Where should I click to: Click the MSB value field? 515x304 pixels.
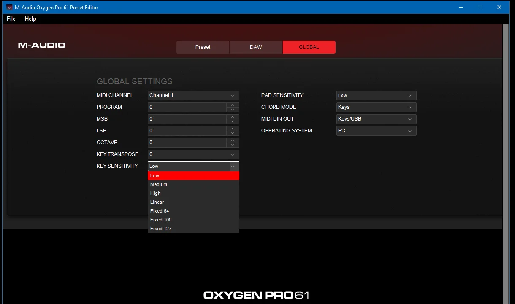[x=187, y=119]
